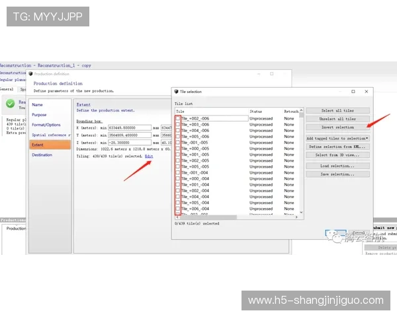Select the Extent step in sidebar
This screenshot has width=397, height=317.
pyautogui.click(x=50, y=145)
